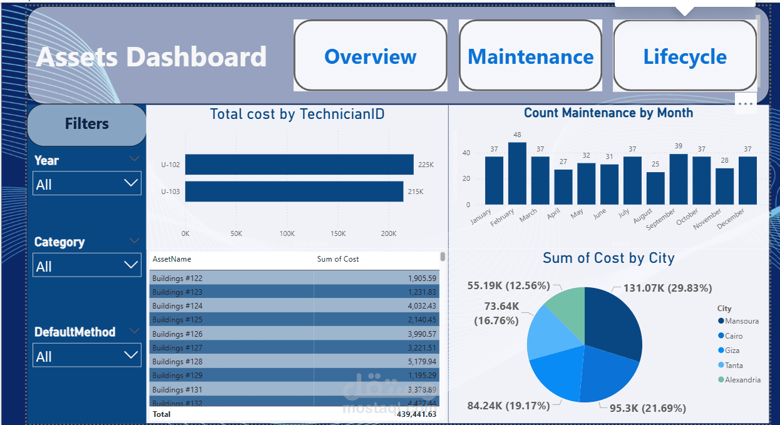Click the August maintenance bar

(x=655, y=188)
